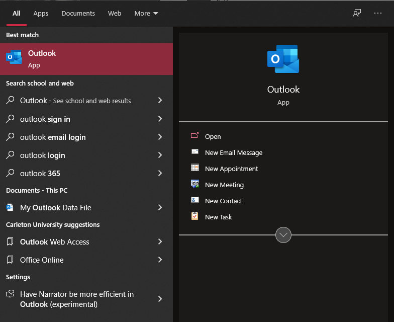Open the three-dot options menu
The height and width of the screenshot is (322, 394).
click(378, 14)
